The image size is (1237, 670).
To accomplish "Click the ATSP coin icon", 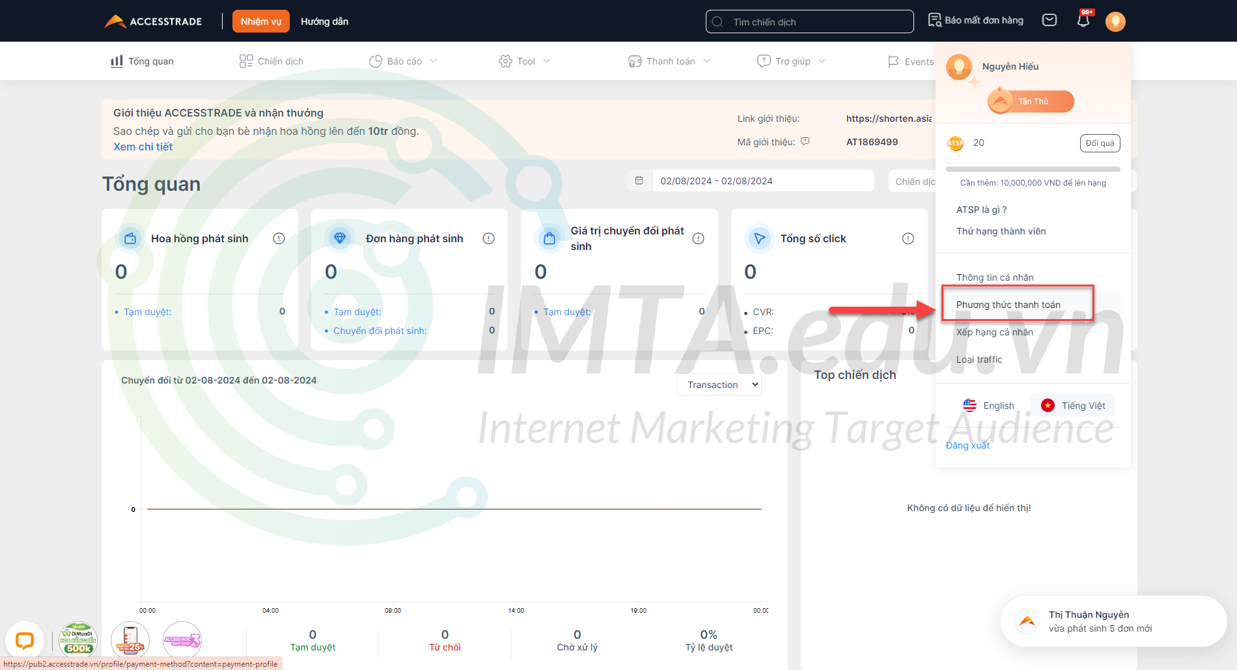I will 956,143.
